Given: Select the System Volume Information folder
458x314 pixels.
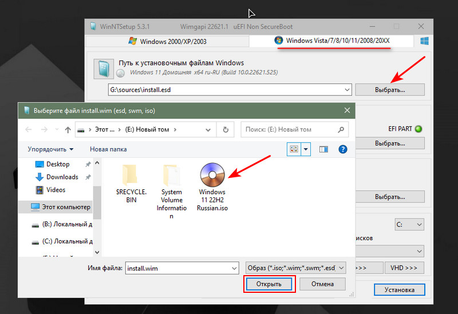Looking at the screenshot, I should [171, 191].
